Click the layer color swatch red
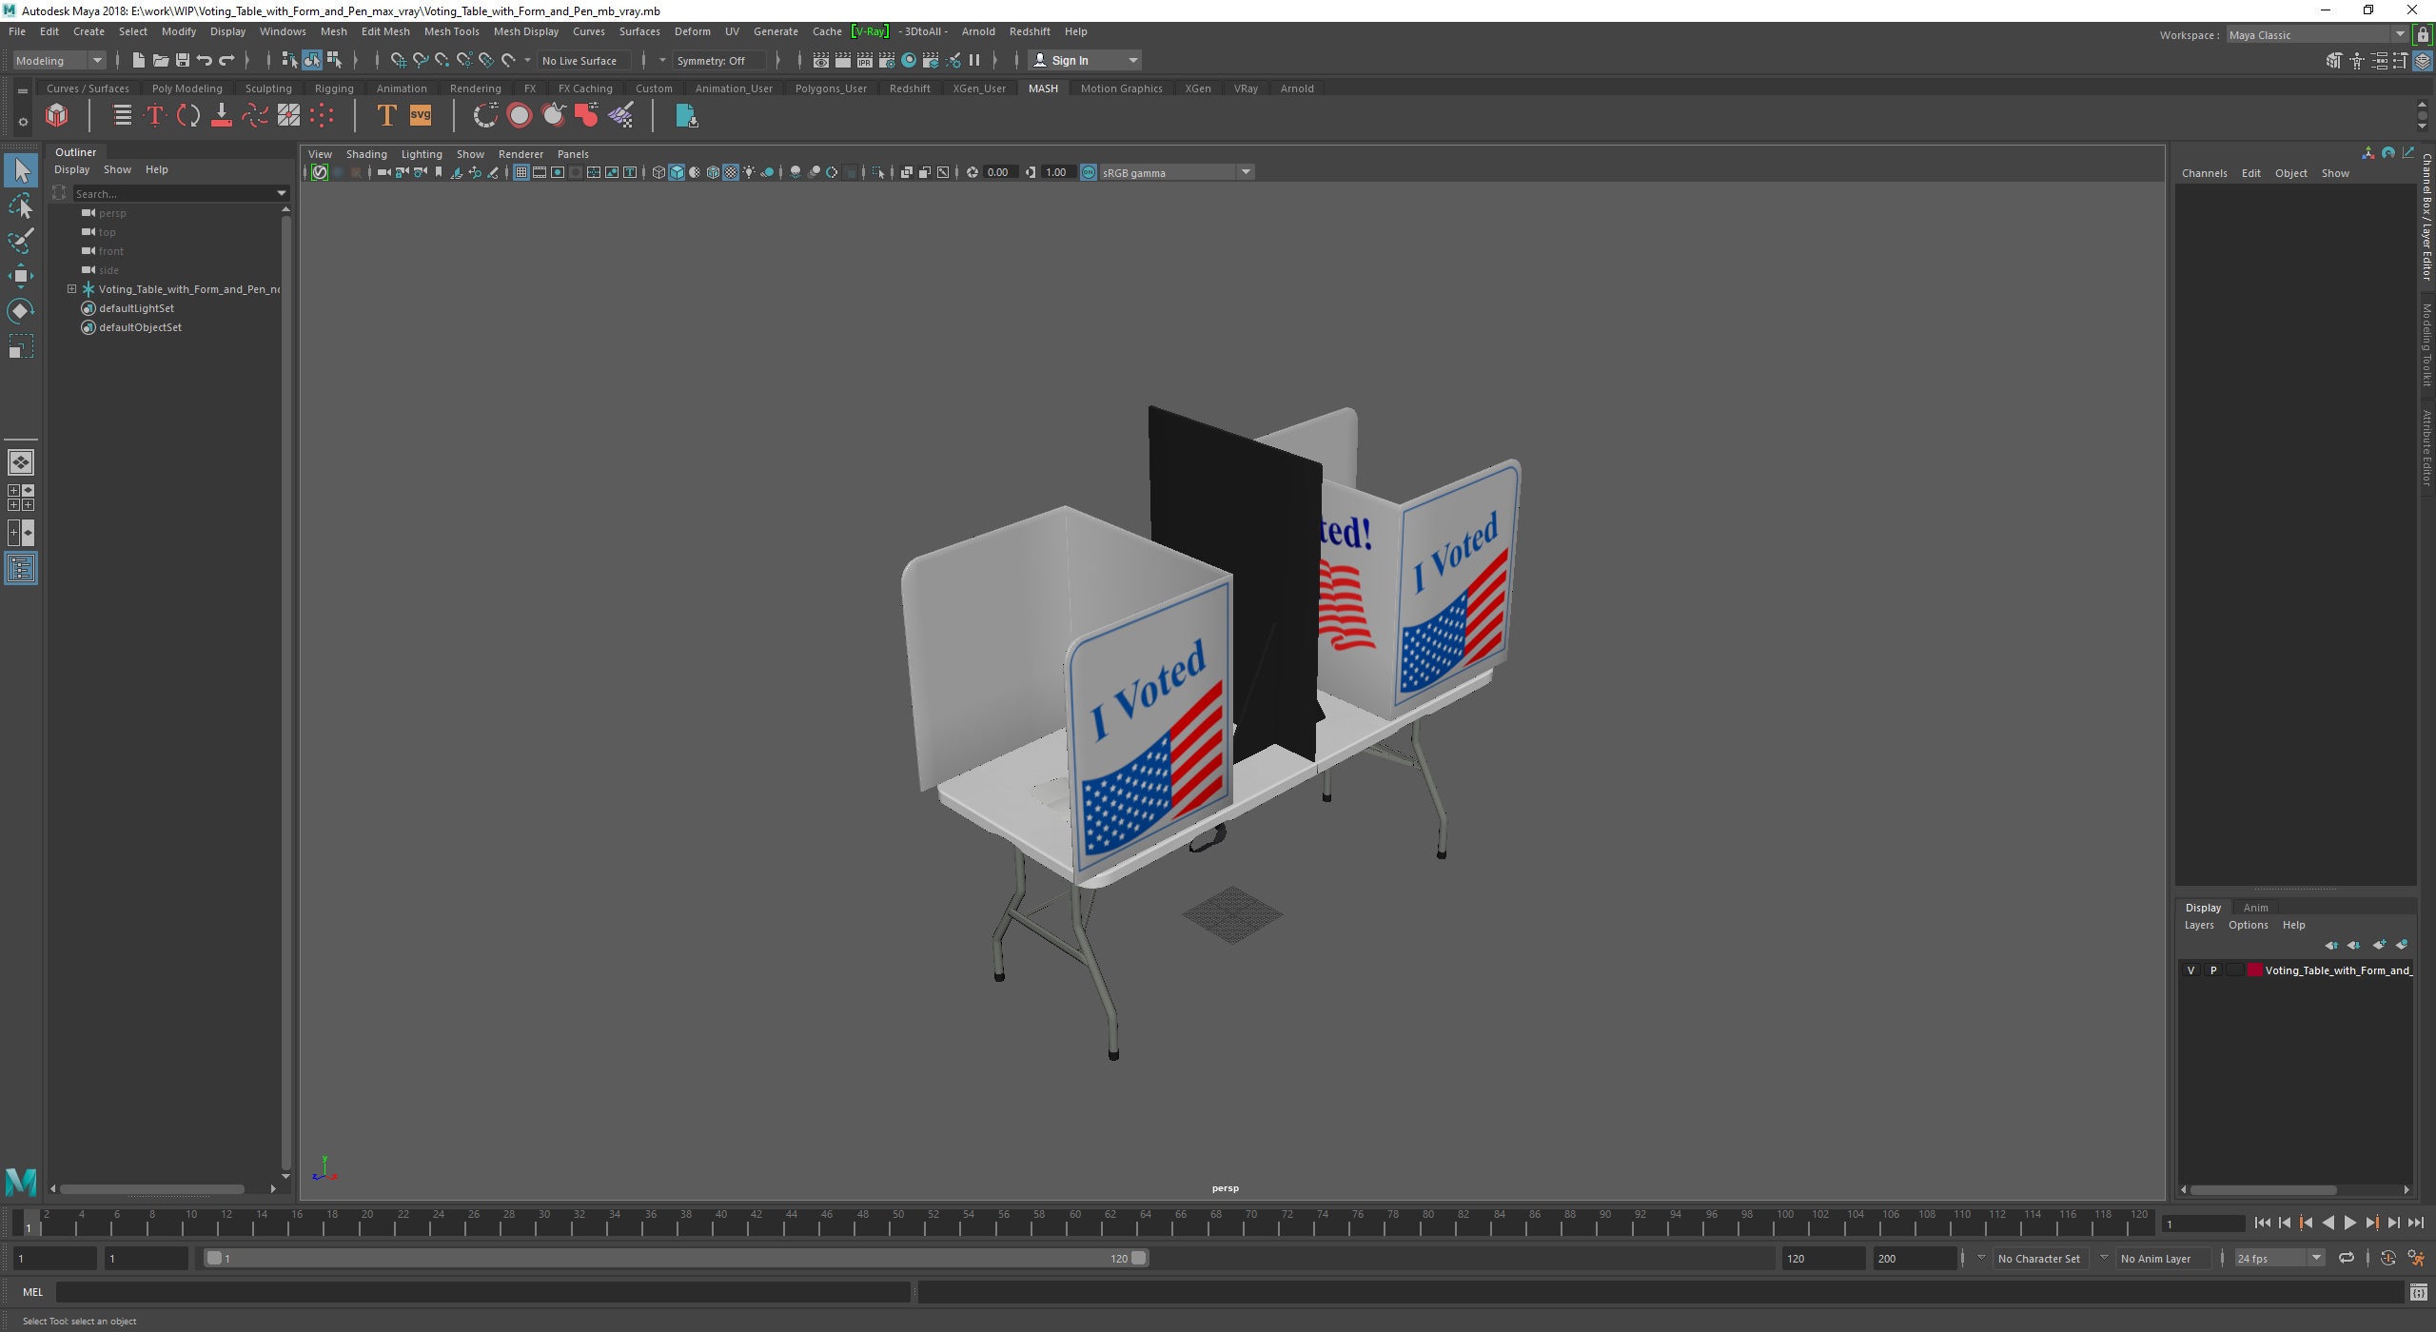Image resolution: width=2436 pixels, height=1332 pixels. pyautogui.click(x=2254, y=970)
